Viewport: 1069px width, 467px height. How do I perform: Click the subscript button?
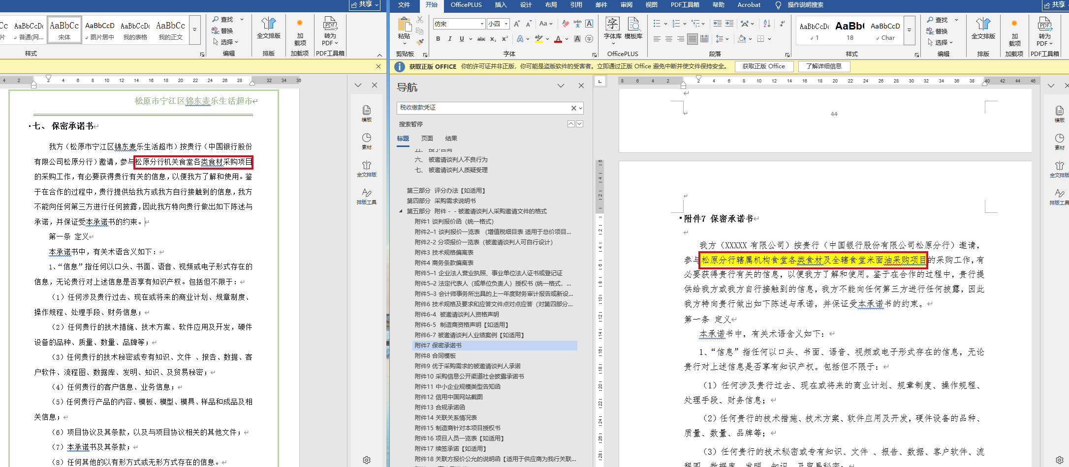pyautogui.click(x=493, y=39)
